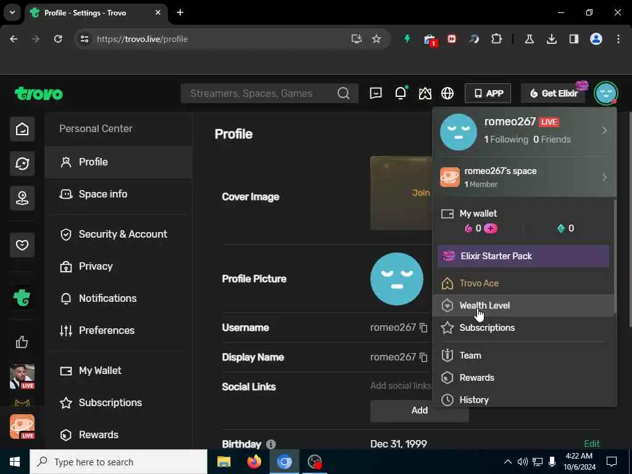Click the Get Elixir button
Screen dimensions: 632x474
(554, 94)
